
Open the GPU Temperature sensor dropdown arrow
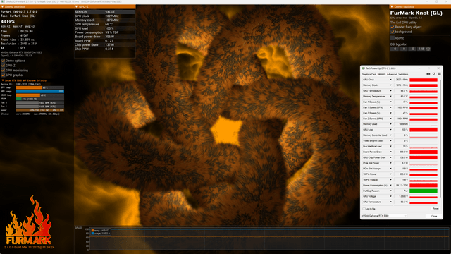click(390, 91)
